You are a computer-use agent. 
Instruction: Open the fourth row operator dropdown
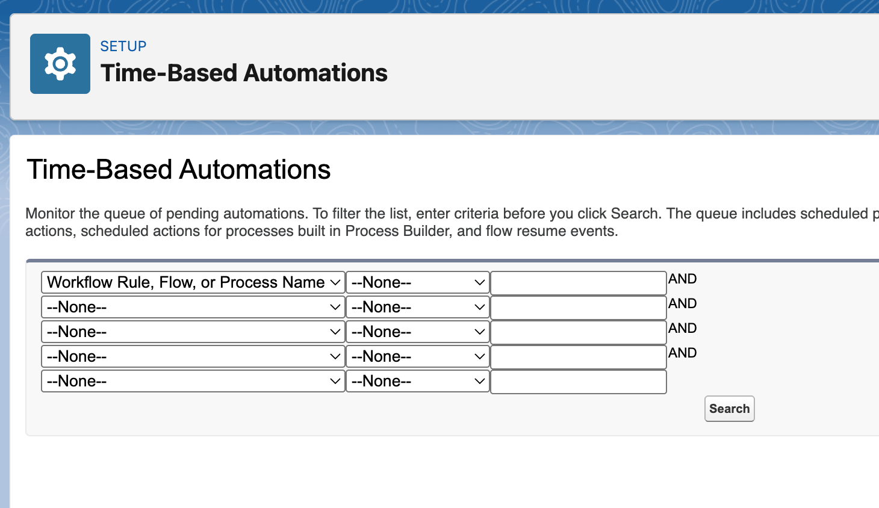click(x=418, y=356)
